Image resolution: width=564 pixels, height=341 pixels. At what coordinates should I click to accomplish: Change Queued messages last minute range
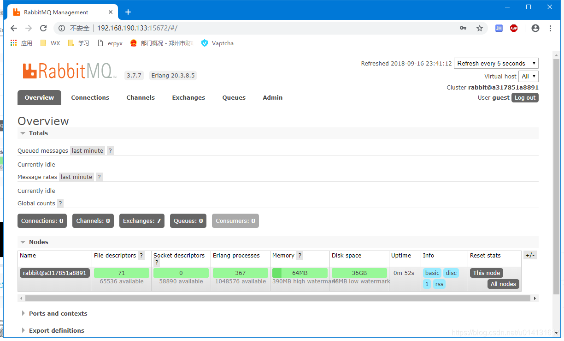(88, 151)
